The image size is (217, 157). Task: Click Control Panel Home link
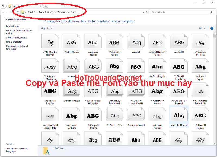(x=16, y=20)
